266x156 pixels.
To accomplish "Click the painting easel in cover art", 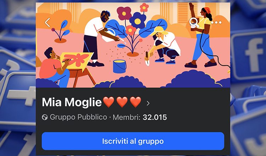I will tap(77, 68).
